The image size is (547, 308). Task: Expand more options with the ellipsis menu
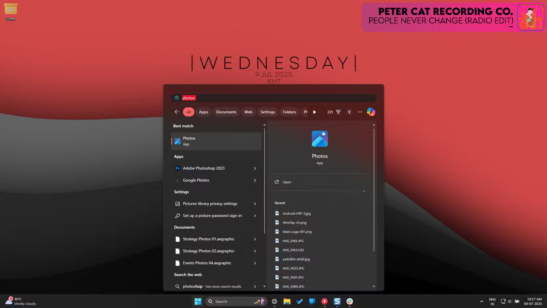click(x=360, y=112)
